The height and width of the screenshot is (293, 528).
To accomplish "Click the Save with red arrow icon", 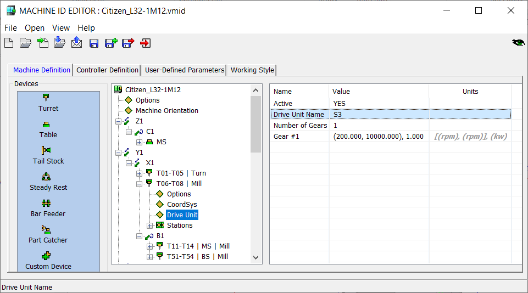I will pyautogui.click(x=128, y=43).
